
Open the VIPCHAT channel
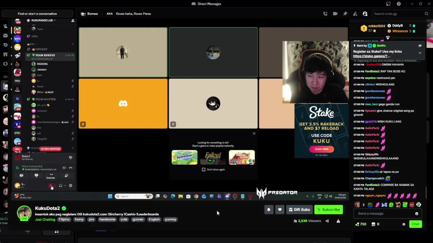coord(41,49)
